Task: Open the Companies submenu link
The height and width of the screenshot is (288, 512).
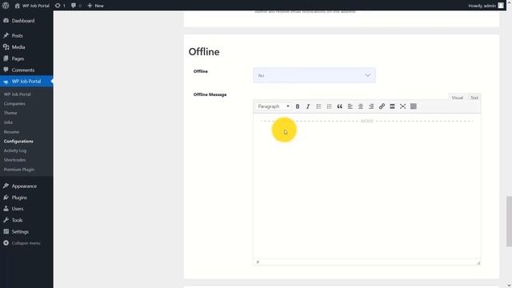Action: (x=14, y=103)
